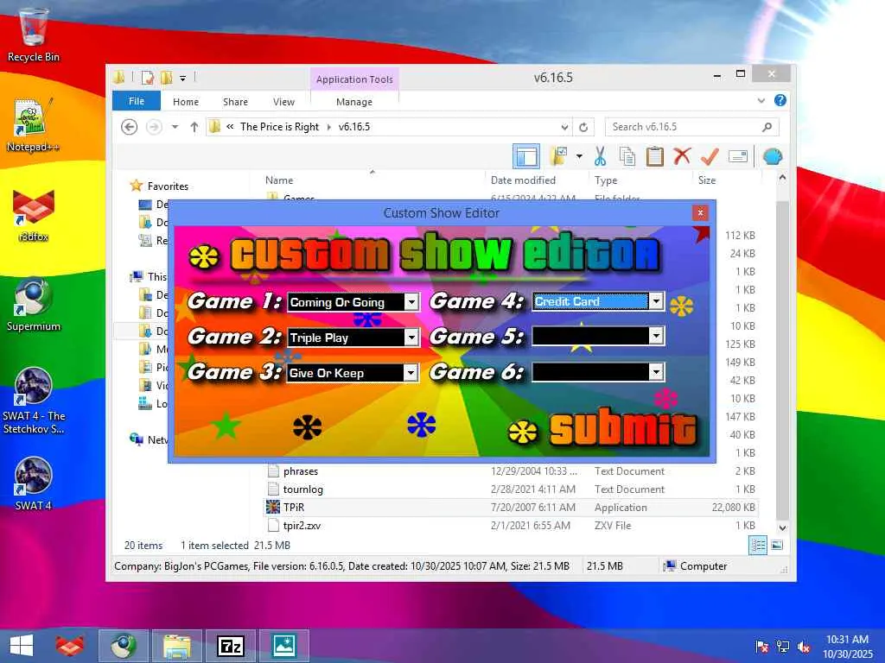This screenshot has height=663, width=885.
Task: Switch to details view in status bar
Action: (757, 546)
